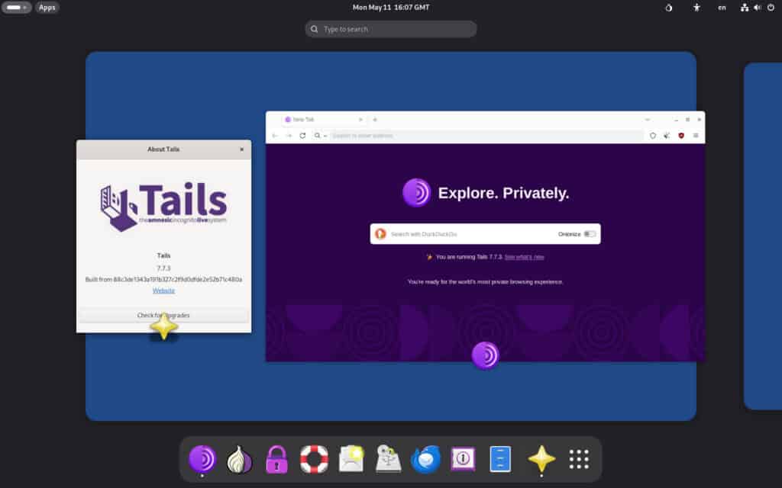Launch Thunderbird from the dock
The height and width of the screenshot is (488, 782).
point(425,458)
